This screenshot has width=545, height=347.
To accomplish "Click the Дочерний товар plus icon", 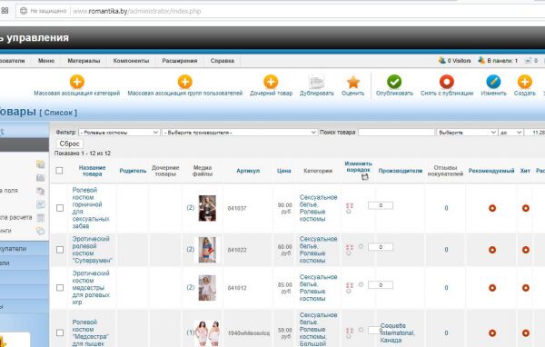I will click(x=271, y=82).
